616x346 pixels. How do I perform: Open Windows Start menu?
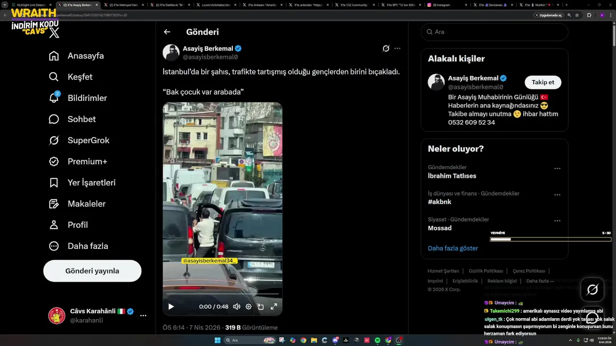coord(217,340)
